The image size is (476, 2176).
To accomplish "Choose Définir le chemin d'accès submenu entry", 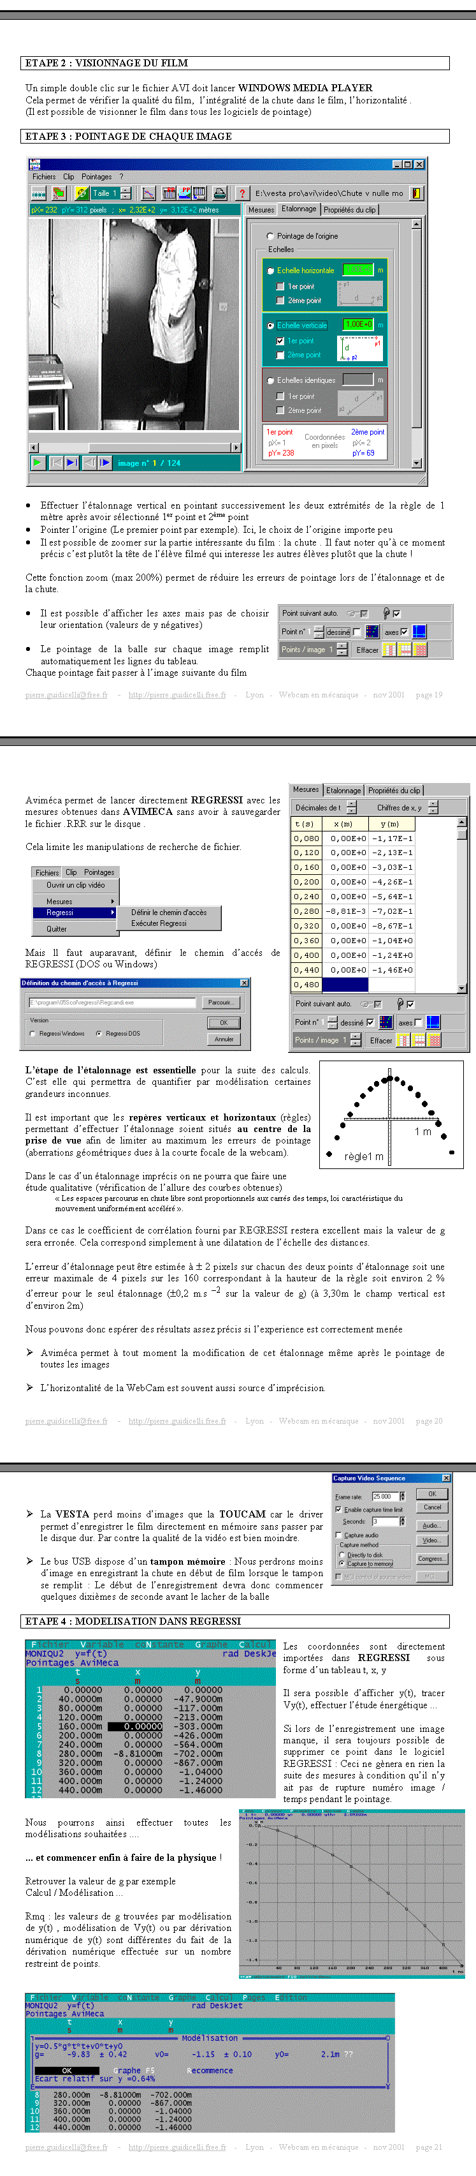I will [x=169, y=913].
